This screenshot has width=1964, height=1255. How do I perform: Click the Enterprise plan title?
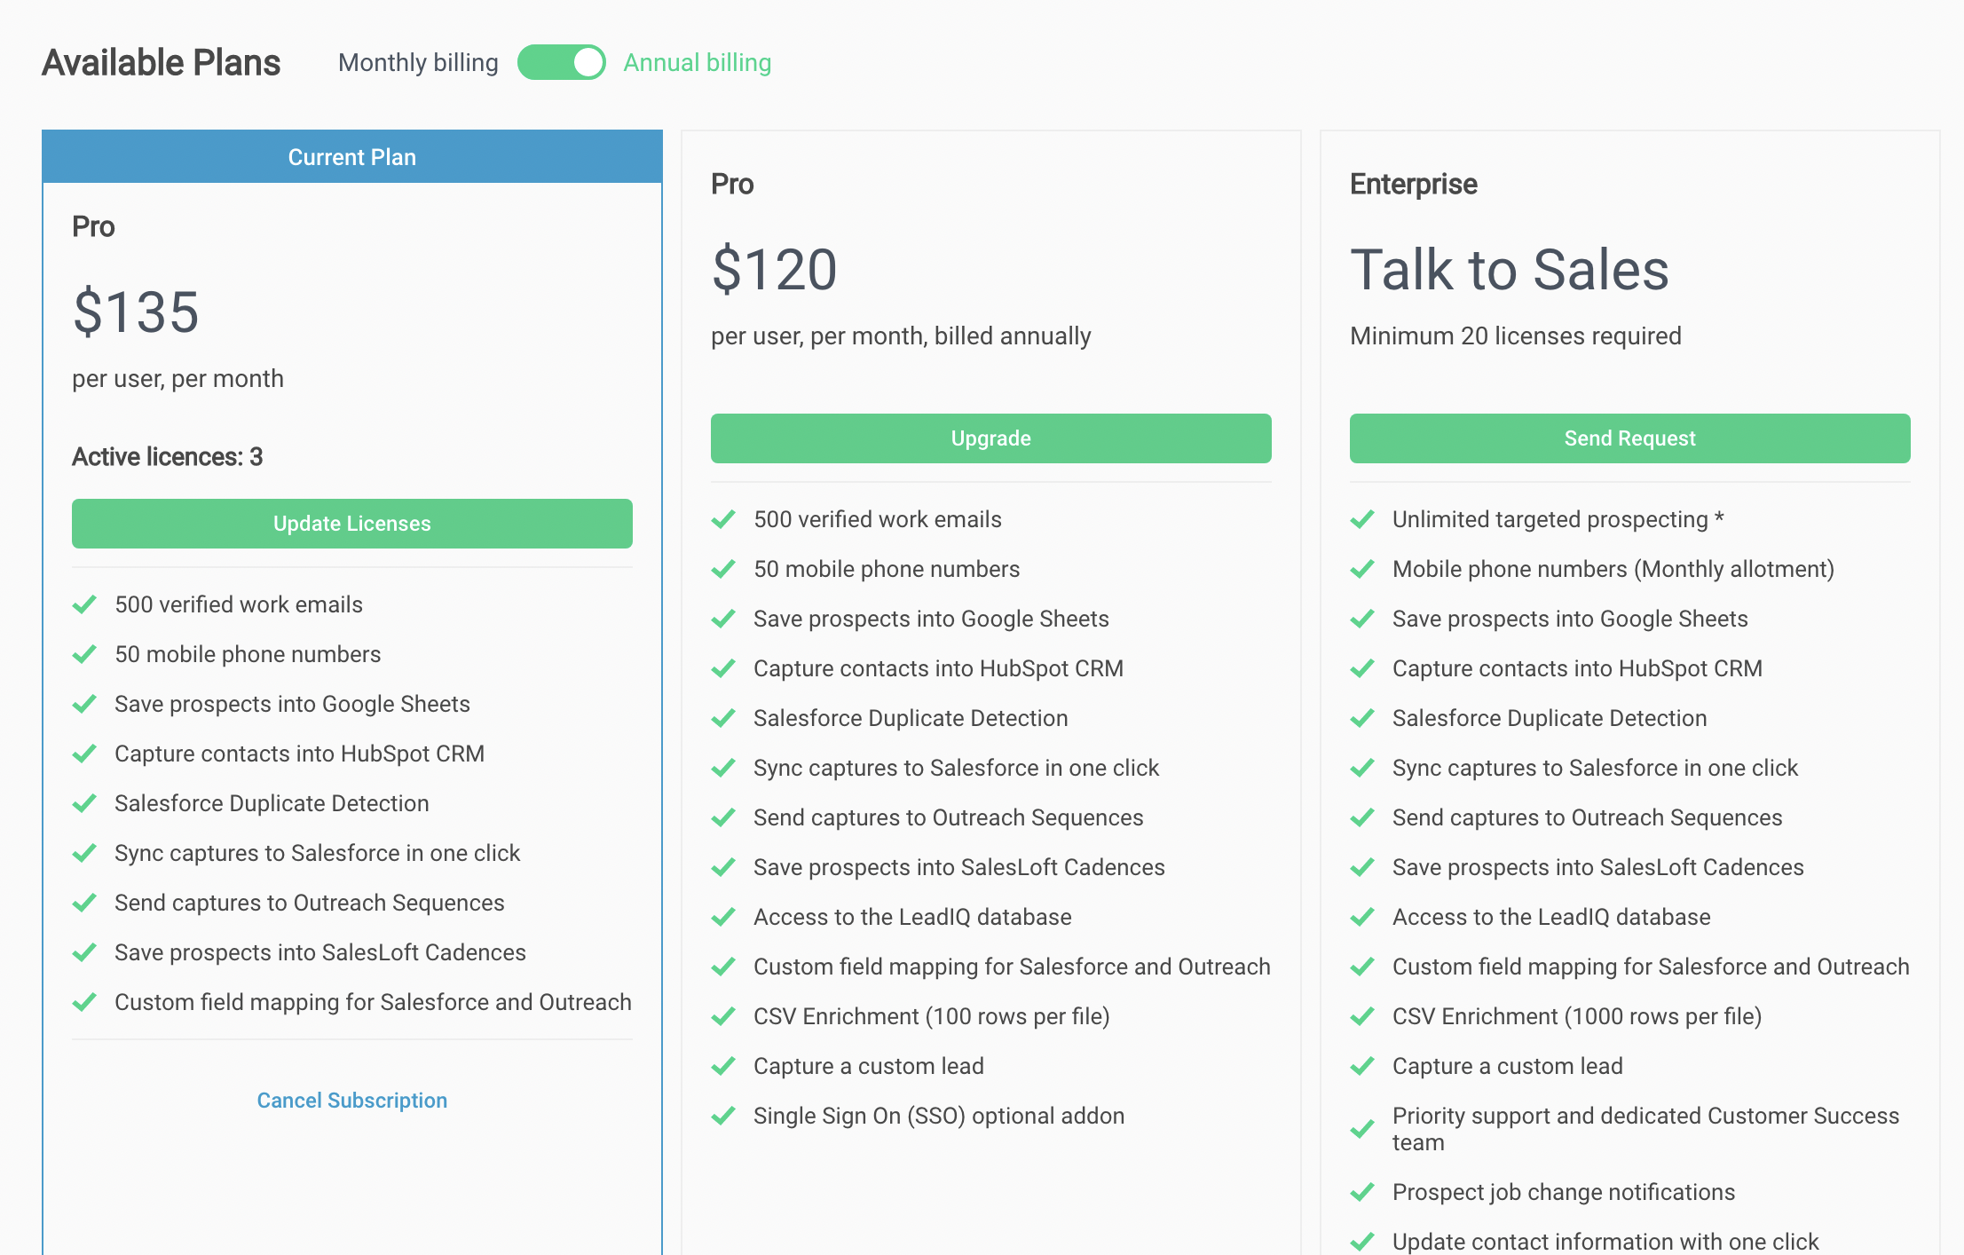tap(1413, 185)
